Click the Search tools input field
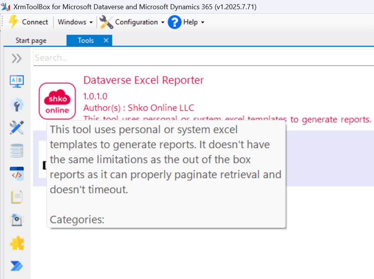 (x=203, y=58)
